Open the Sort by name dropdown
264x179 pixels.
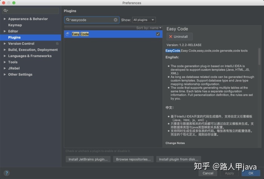[x=149, y=28]
